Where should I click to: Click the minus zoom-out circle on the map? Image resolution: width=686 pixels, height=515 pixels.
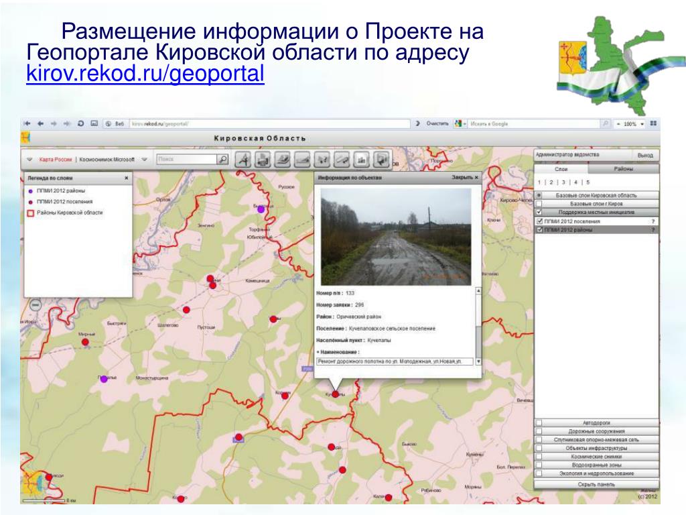point(36,304)
